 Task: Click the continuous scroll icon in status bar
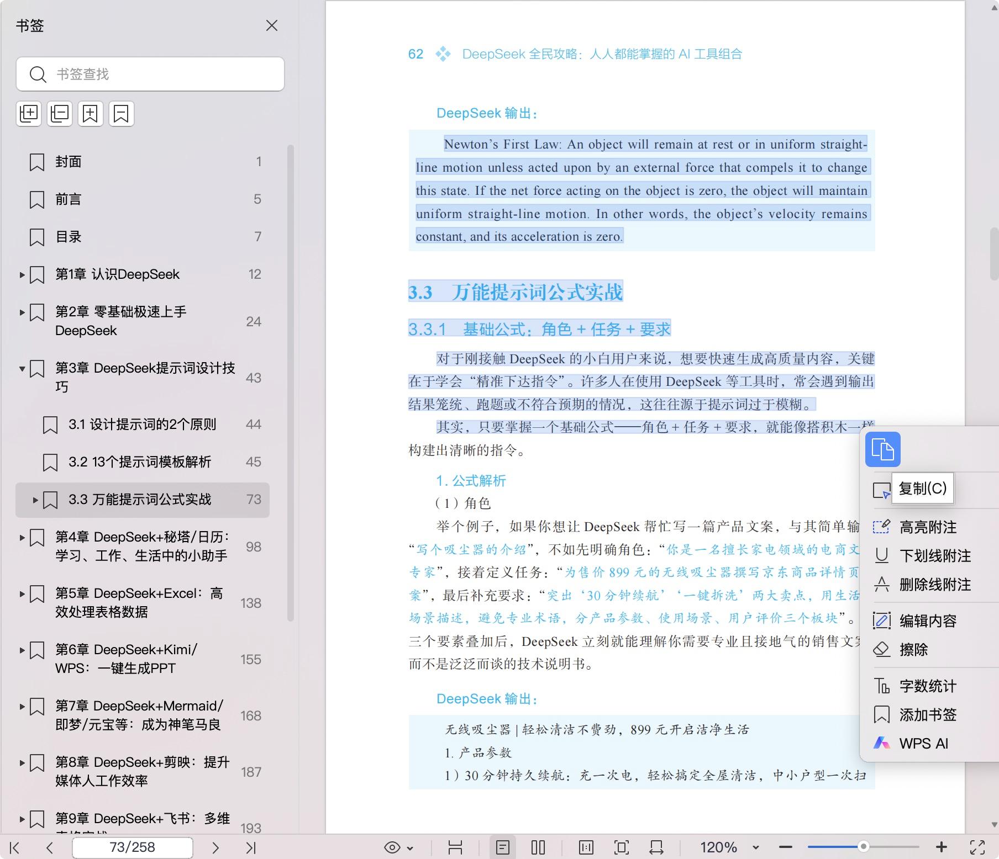[455, 847]
